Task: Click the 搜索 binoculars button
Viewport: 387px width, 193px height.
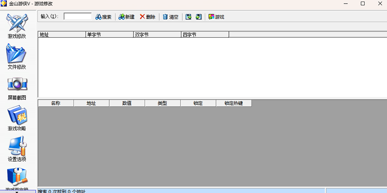Action: tap(103, 17)
